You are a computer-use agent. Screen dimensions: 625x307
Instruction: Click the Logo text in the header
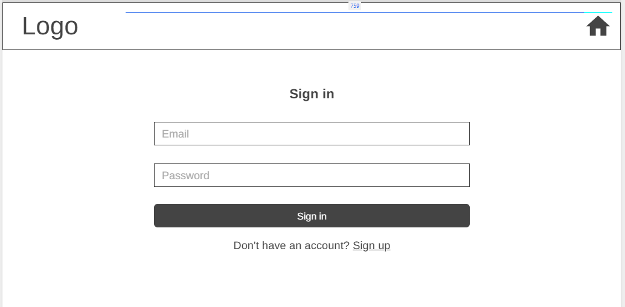point(50,27)
